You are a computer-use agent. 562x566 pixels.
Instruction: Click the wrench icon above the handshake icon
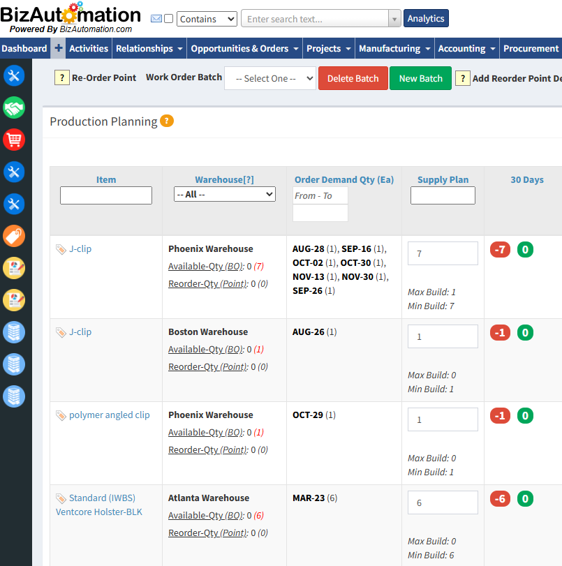point(14,75)
